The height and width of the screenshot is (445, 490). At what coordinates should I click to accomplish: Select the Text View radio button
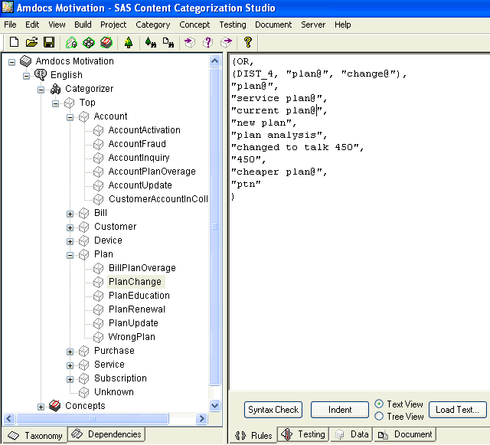tap(379, 404)
